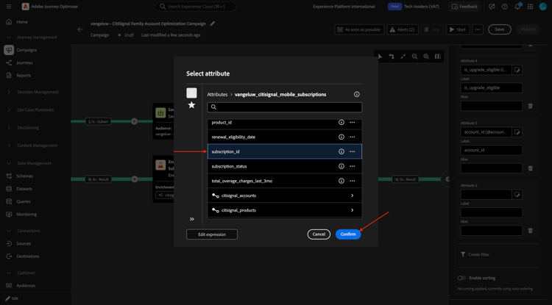Edit expression icon for is_upgrade_eligible attribute
552x305 pixels.
point(517,70)
